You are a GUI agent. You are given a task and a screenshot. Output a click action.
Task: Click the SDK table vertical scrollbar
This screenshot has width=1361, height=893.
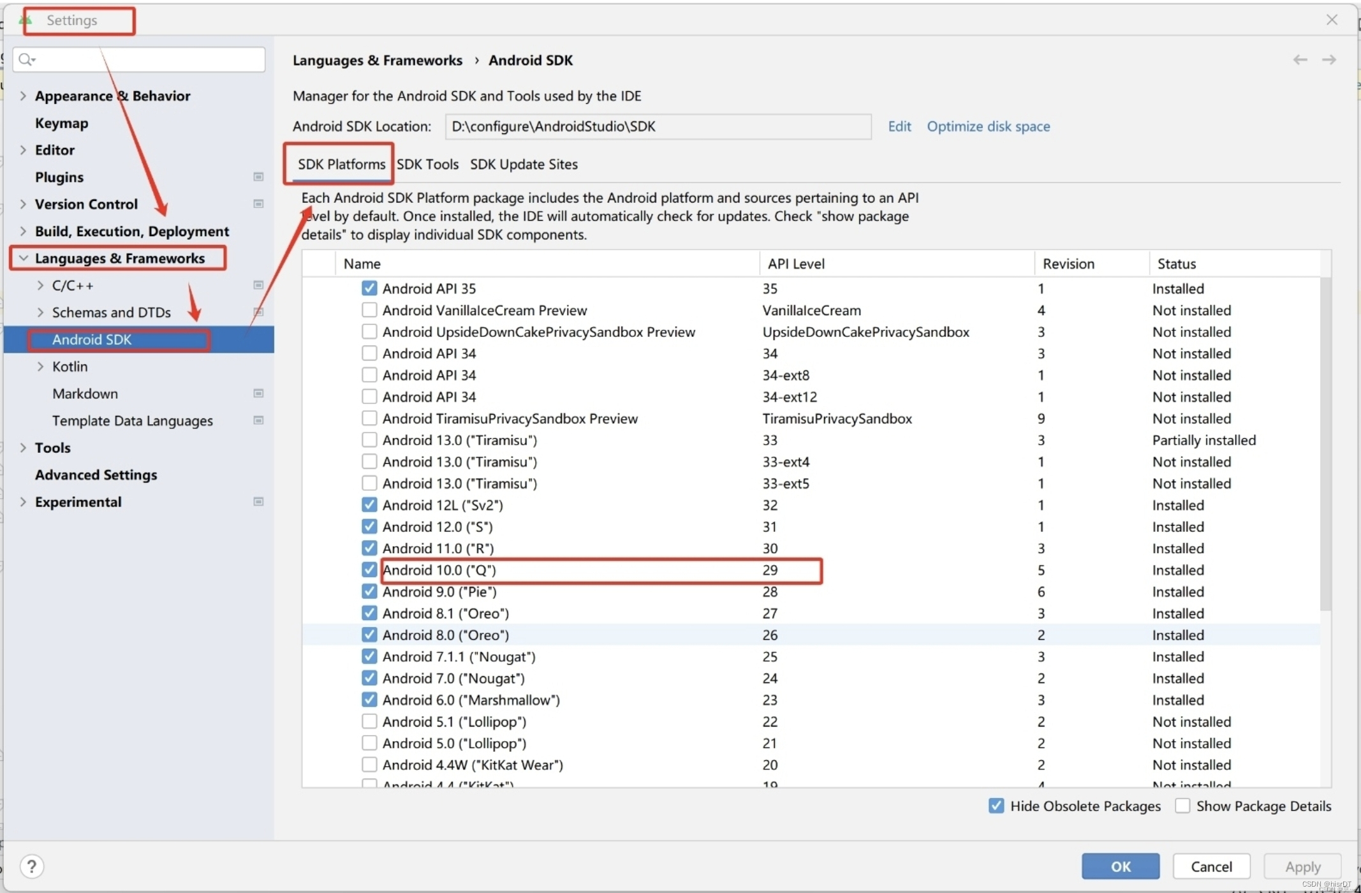(x=1325, y=443)
